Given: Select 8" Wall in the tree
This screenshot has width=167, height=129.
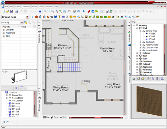Looking at the screenshot, I should click(152, 39).
